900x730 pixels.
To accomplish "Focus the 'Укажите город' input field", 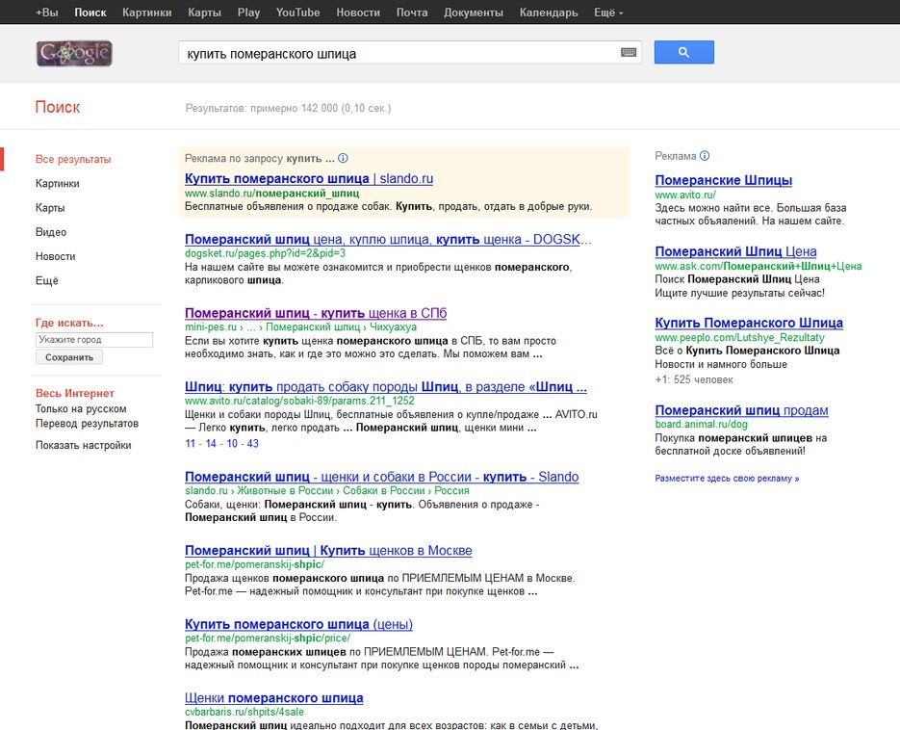I will (93, 340).
